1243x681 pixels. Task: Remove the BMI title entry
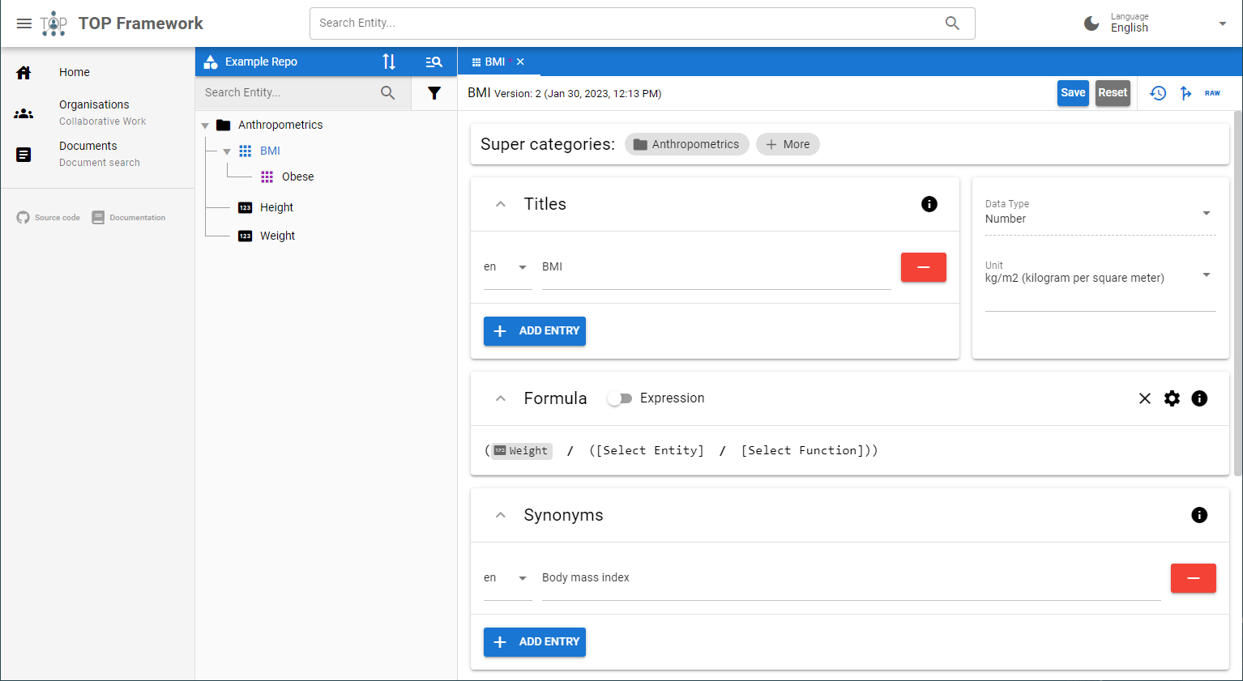pyautogui.click(x=924, y=267)
